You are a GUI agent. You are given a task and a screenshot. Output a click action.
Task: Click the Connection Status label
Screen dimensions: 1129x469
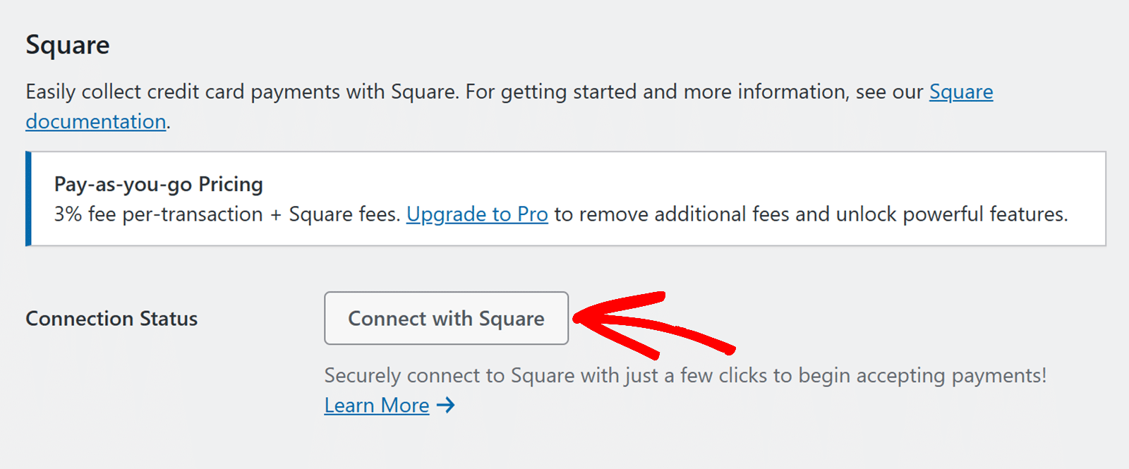(x=111, y=319)
